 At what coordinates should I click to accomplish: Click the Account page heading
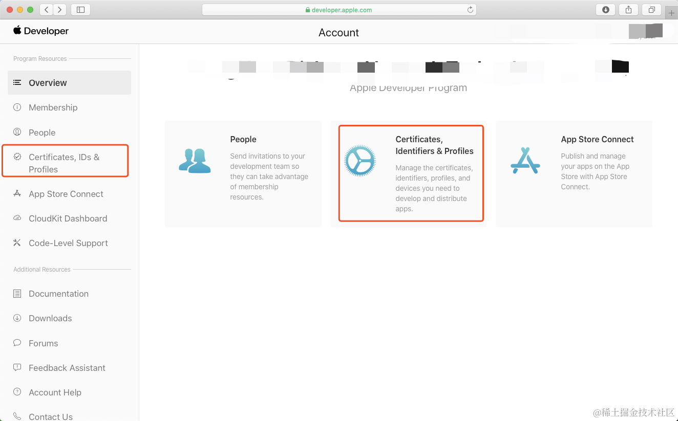tap(338, 33)
